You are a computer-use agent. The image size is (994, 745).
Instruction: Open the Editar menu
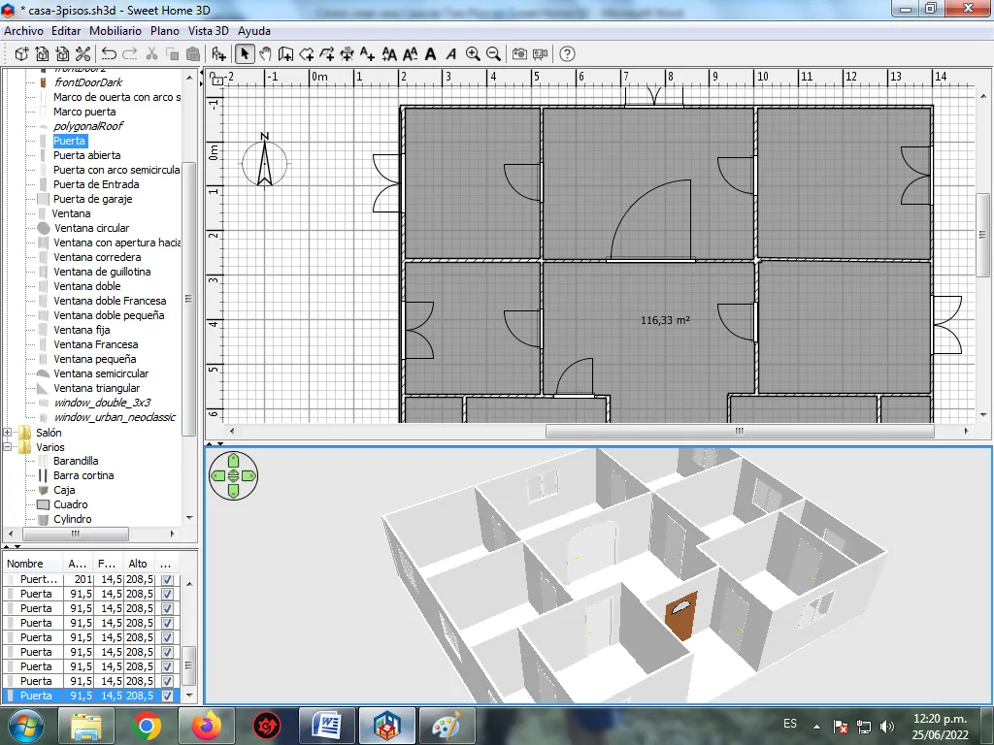66,31
